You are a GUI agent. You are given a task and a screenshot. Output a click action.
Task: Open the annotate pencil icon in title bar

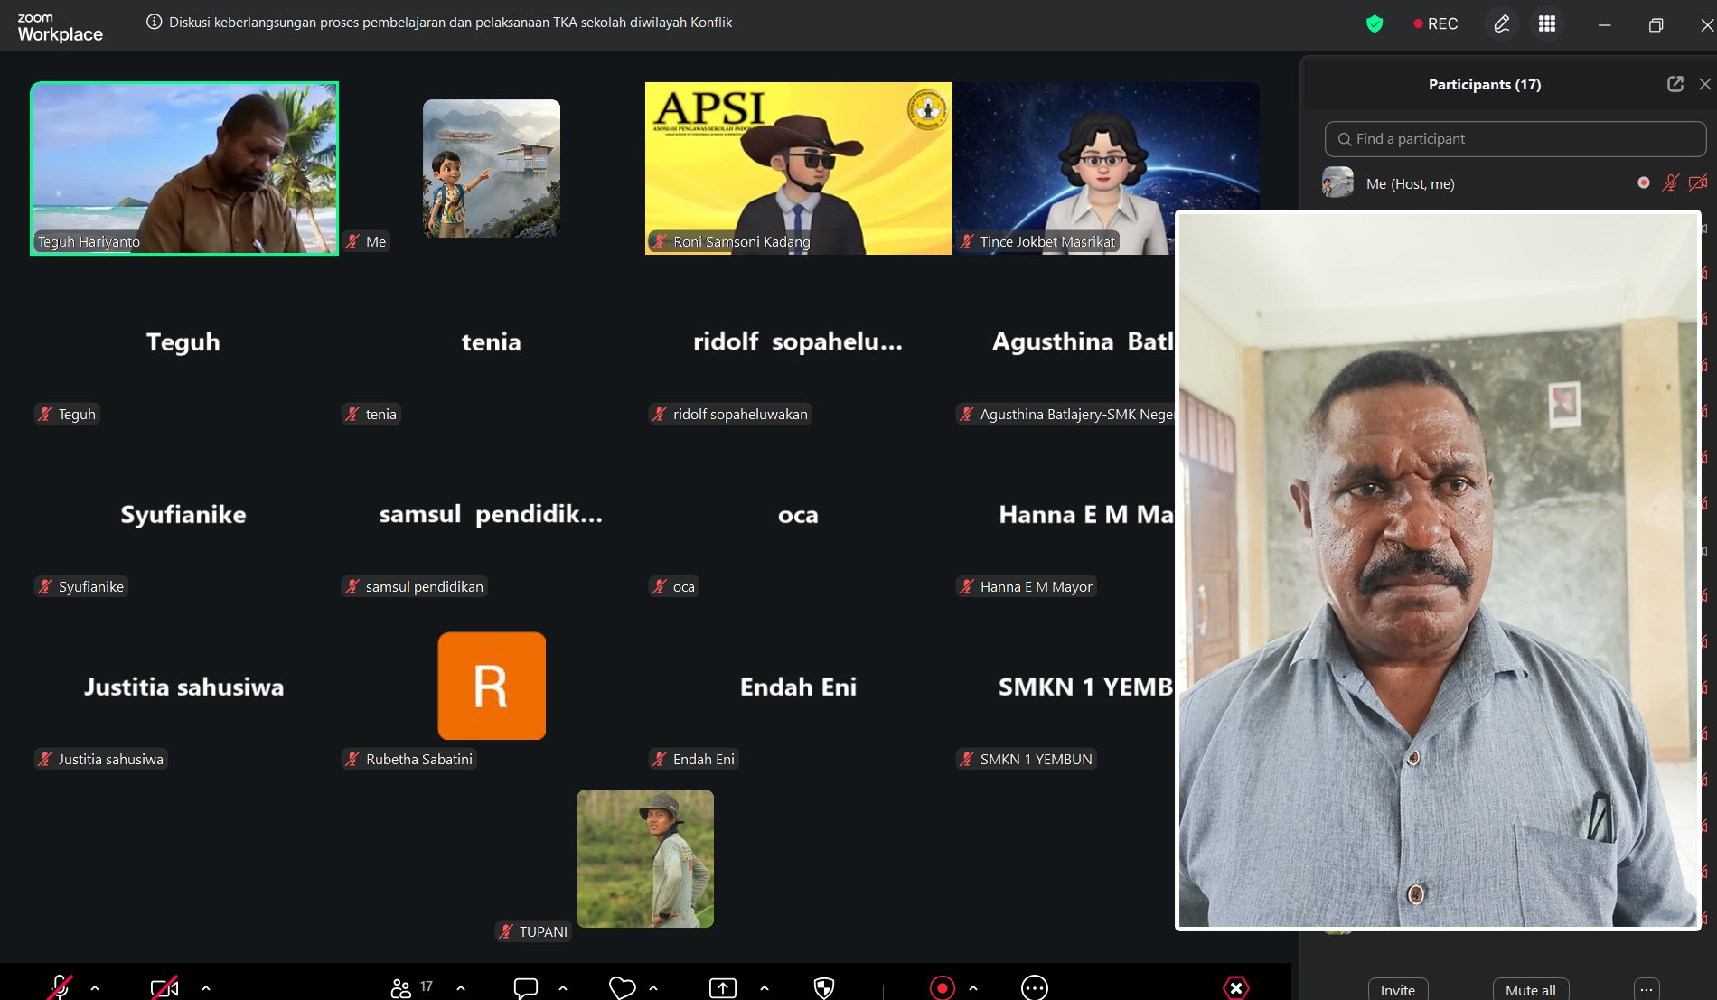point(1501,24)
